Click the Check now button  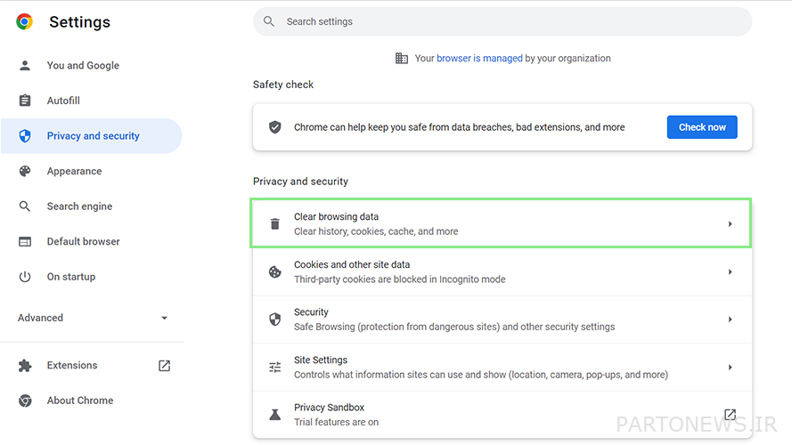click(702, 127)
